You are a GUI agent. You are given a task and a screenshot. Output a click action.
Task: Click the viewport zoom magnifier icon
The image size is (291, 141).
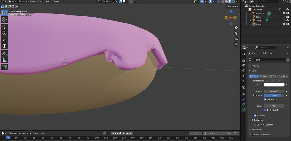[x=236, y=28]
